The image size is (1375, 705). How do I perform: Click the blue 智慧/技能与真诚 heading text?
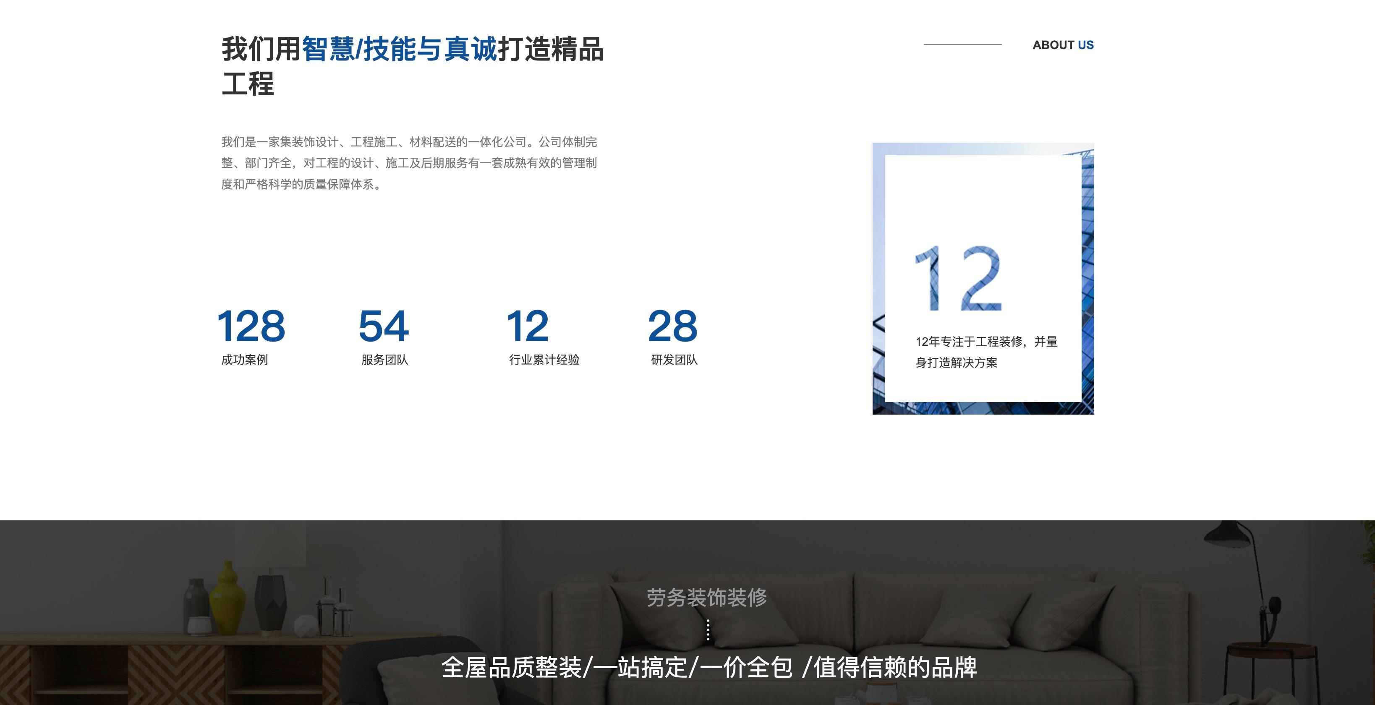coord(399,49)
